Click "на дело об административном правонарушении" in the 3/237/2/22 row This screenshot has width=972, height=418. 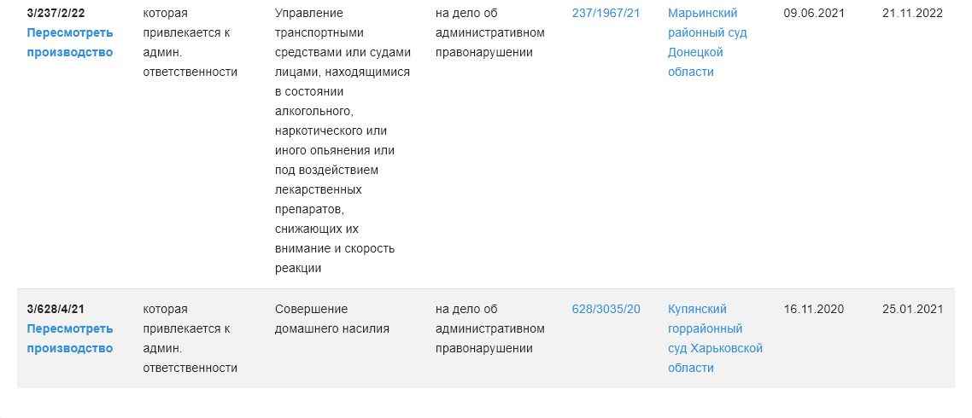click(489, 33)
